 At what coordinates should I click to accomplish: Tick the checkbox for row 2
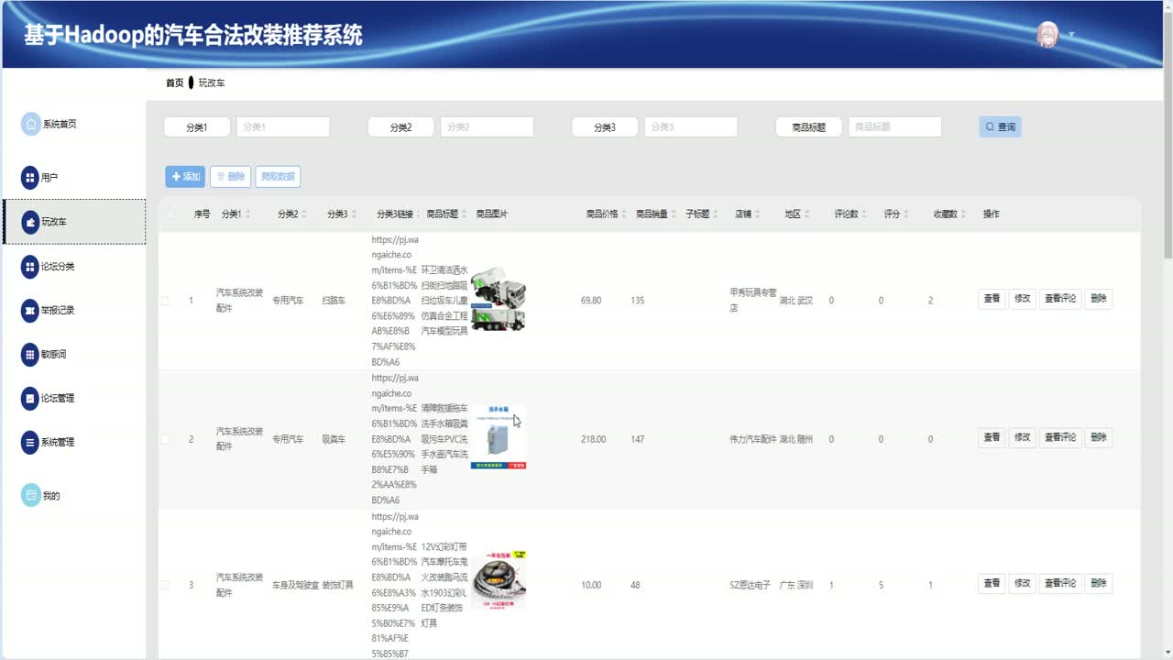(x=165, y=439)
